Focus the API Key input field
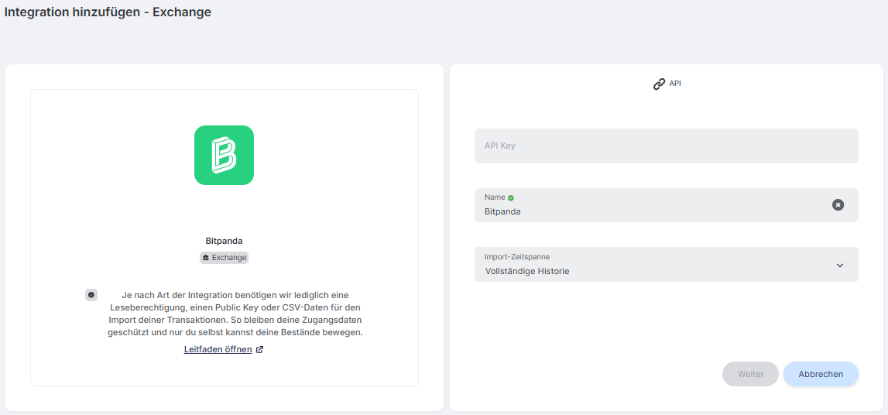This screenshot has height=415, width=888. coord(666,146)
